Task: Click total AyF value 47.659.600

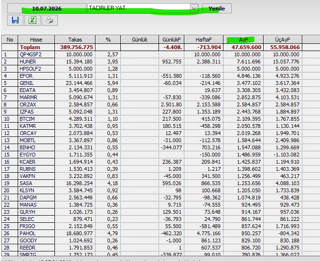Action: click(246, 47)
